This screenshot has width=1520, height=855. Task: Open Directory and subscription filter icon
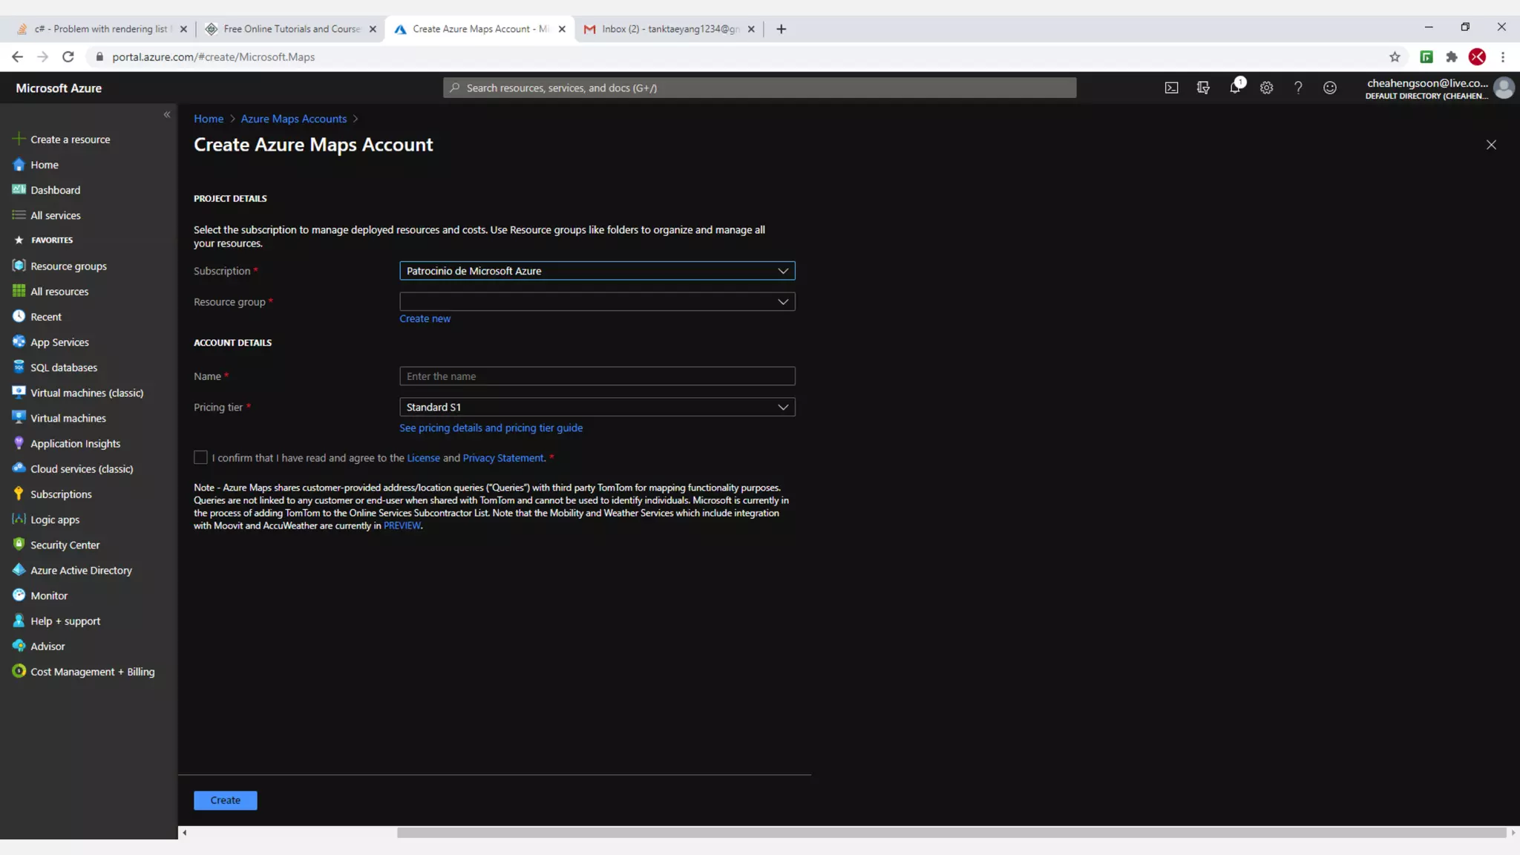pyautogui.click(x=1203, y=88)
